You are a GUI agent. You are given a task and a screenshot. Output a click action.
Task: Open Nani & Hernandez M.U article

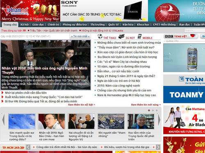pos(127,95)
